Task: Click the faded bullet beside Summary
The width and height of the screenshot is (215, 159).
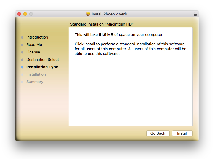Action: [22, 82]
